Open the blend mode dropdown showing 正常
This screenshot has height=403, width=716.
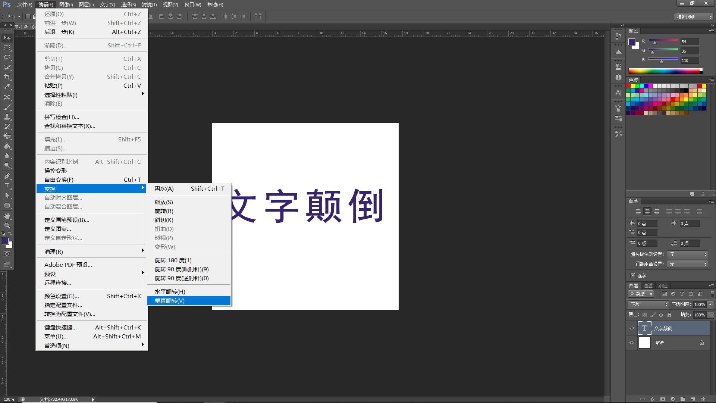(648, 304)
